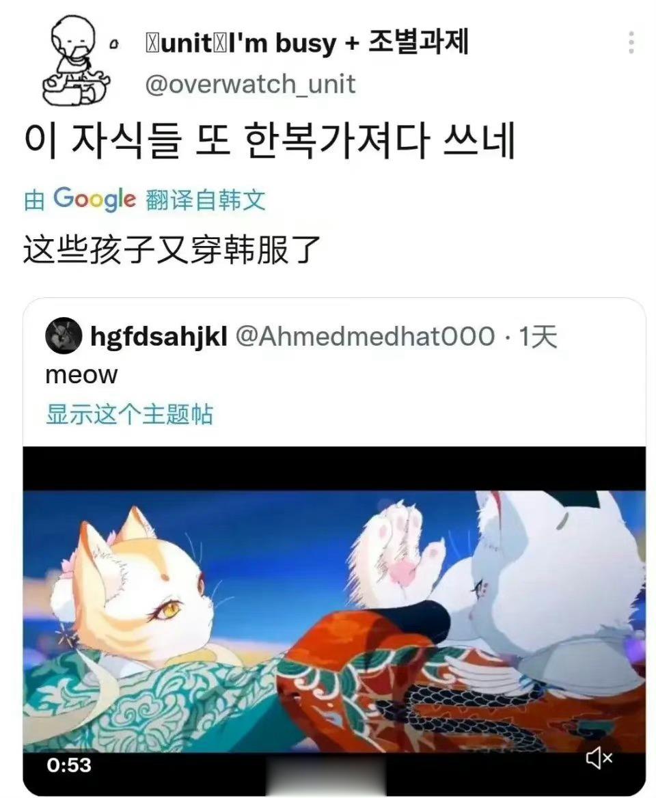Open hgfdsahjkl's round profile picture
The height and width of the screenshot is (798, 656).
pyautogui.click(x=64, y=336)
